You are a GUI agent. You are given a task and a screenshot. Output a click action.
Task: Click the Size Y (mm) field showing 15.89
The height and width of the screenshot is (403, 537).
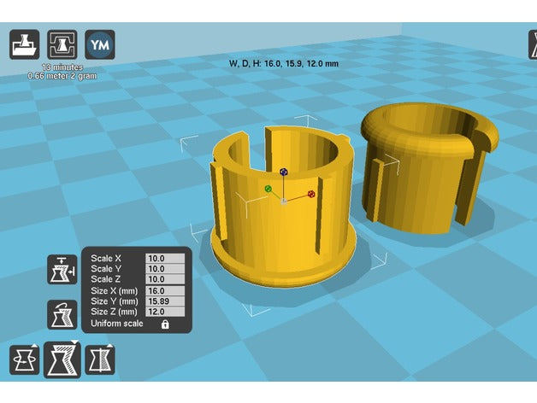[x=165, y=301]
